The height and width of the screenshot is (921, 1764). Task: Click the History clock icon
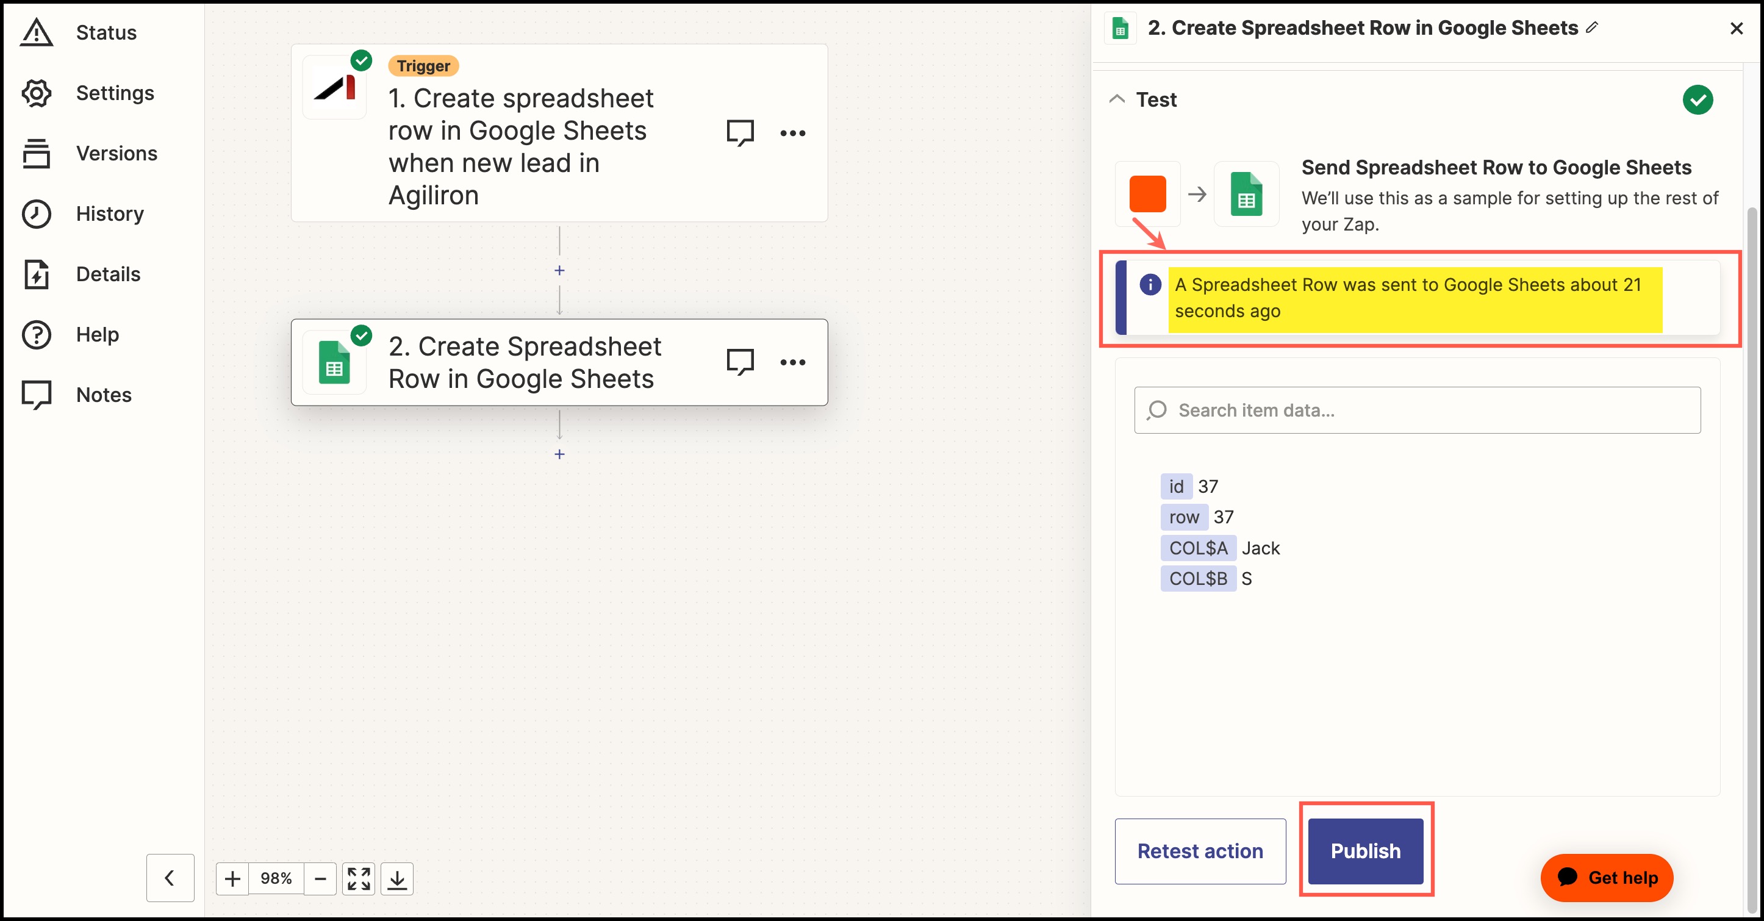(37, 213)
